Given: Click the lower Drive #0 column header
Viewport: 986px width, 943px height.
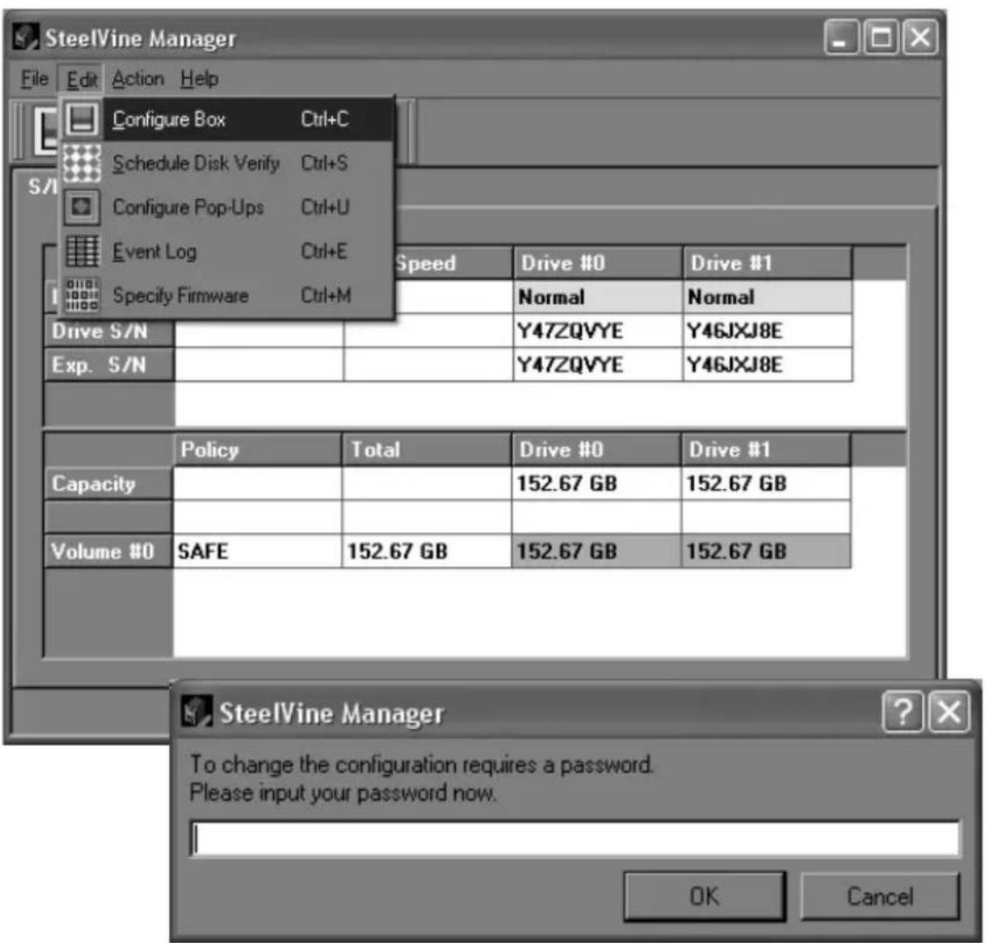Looking at the screenshot, I should pos(596,450).
